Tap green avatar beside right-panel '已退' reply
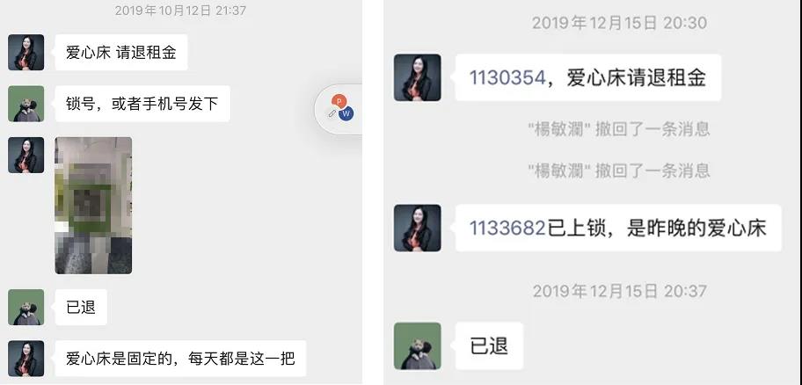Image resolution: width=802 pixels, height=385 pixels. [418, 345]
